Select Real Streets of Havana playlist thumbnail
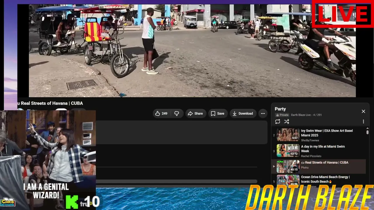The image size is (374, 210). (288, 167)
